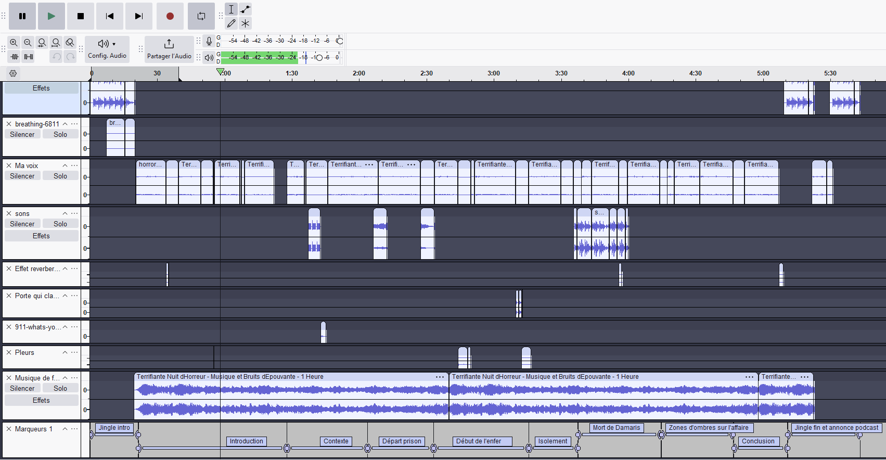Screen dimensions: 886x460
Task: Open timeline options gear icon
Action: [14, 73]
